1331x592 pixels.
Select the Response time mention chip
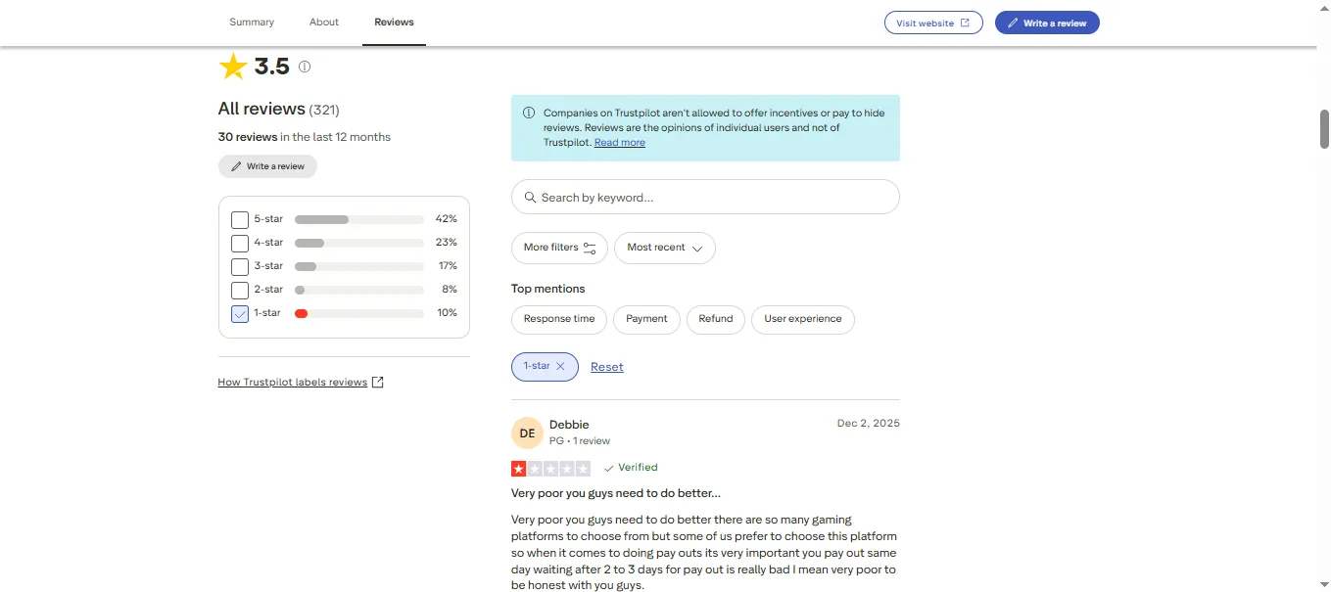coord(559,319)
